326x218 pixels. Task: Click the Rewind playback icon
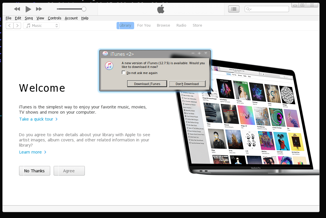click(17, 9)
